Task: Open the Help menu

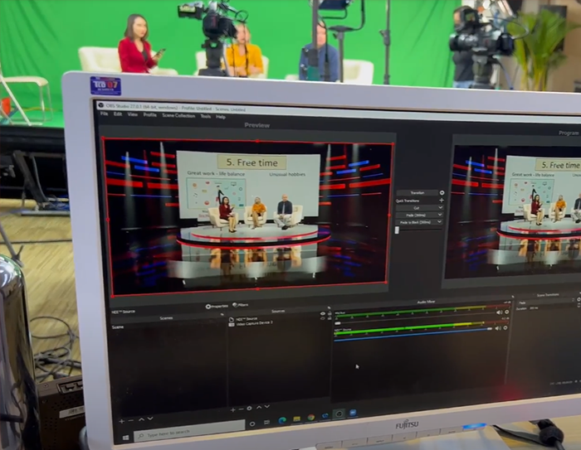Action: click(221, 117)
